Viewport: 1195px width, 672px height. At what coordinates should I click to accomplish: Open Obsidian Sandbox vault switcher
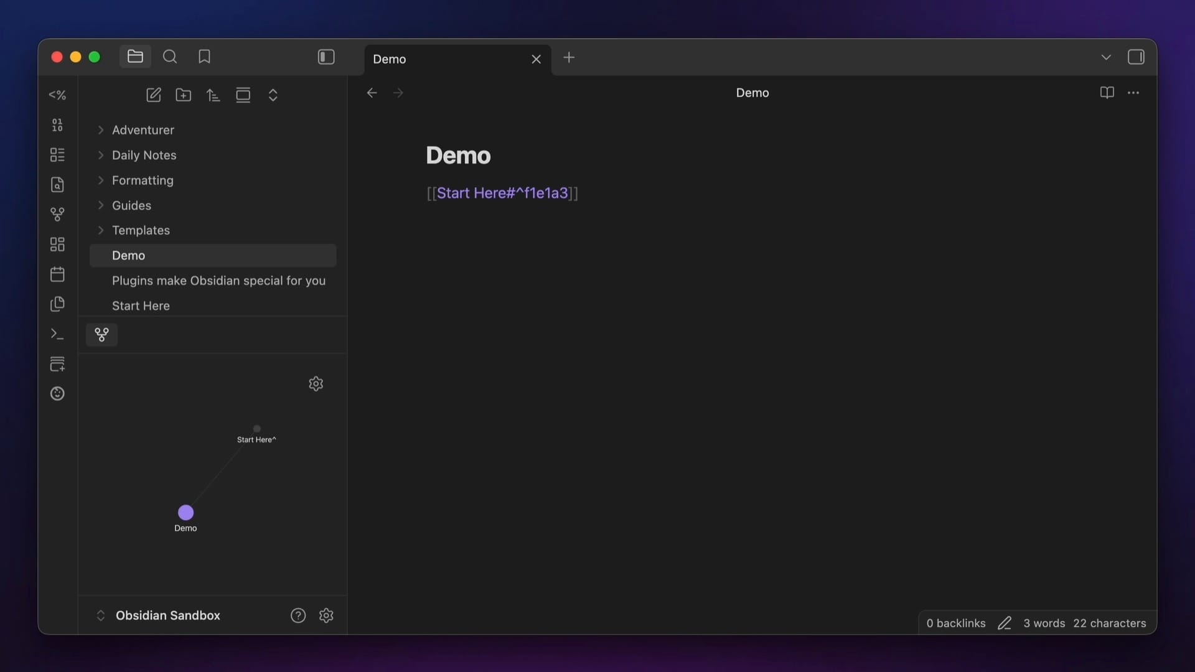pos(167,615)
